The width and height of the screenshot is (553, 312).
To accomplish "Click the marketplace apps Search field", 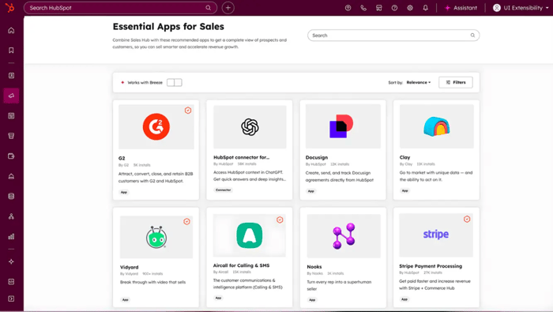I will [393, 36].
